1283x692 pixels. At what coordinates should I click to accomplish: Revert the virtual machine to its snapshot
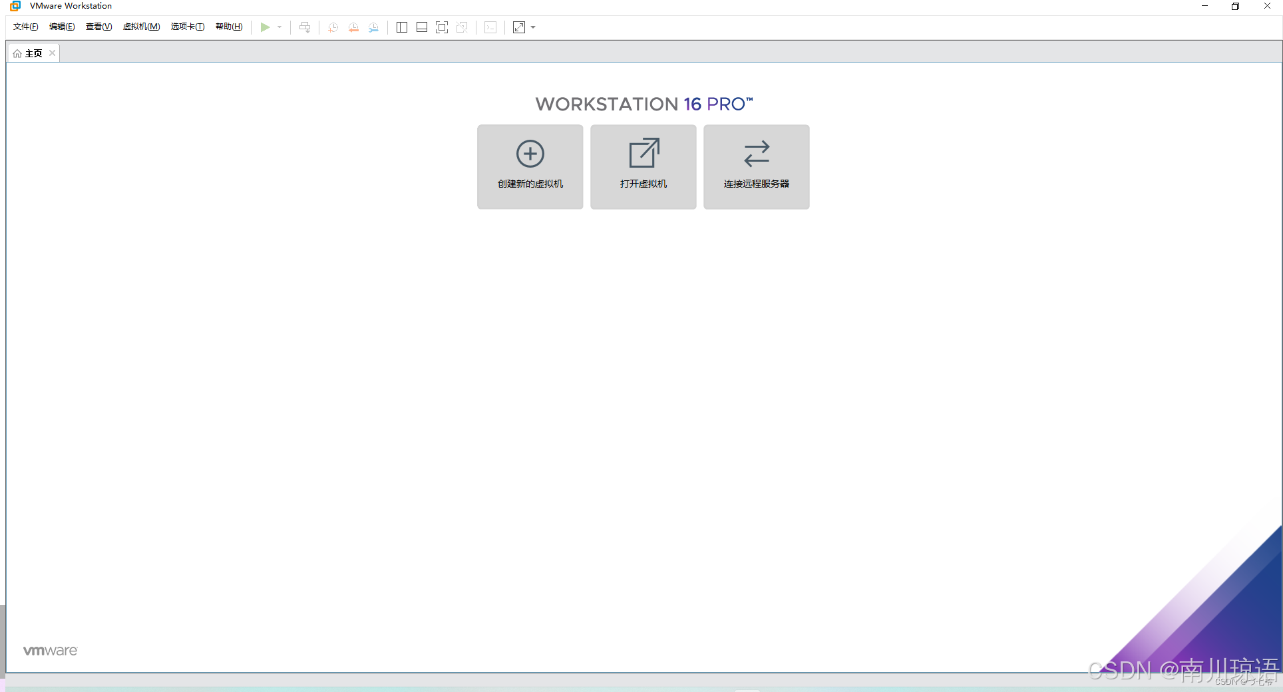pyautogui.click(x=353, y=27)
